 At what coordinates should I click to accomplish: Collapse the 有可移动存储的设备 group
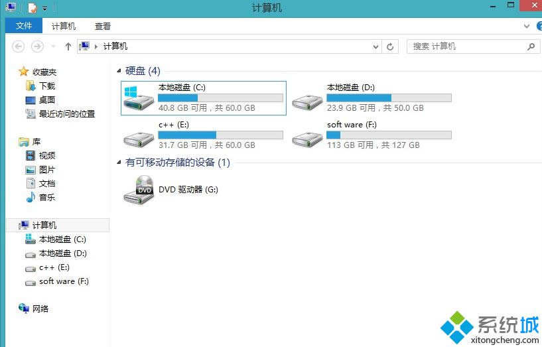[x=119, y=162]
